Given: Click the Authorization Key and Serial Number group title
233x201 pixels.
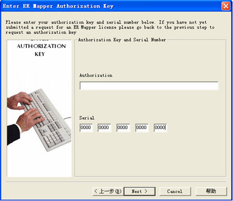Looking at the screenshot, I should [x=122, y=40].
